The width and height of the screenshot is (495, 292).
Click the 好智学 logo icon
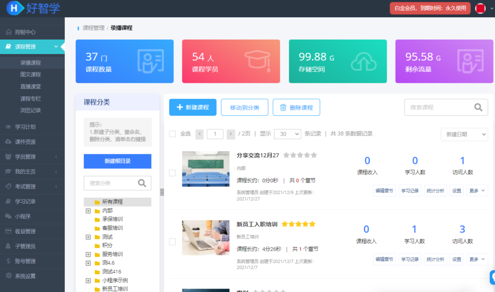tap(15, 8)
